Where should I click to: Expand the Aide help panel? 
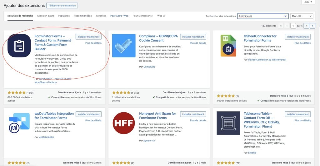click(x=308, y=2)
